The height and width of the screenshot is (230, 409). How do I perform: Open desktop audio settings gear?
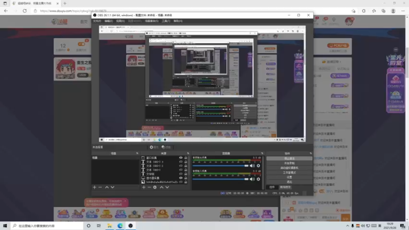258,166
